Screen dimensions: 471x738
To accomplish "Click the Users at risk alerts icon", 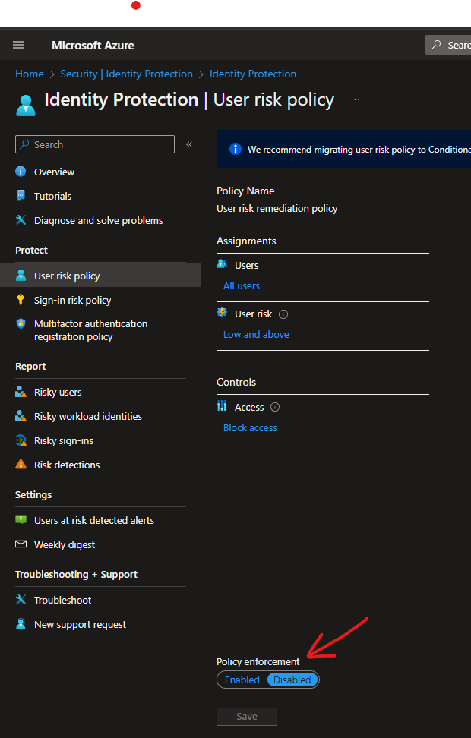I will (21, 519).
